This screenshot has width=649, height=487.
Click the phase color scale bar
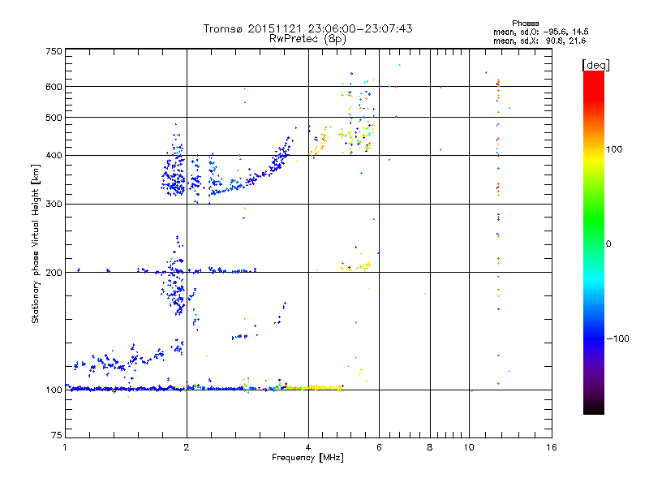tap(594, 243)
